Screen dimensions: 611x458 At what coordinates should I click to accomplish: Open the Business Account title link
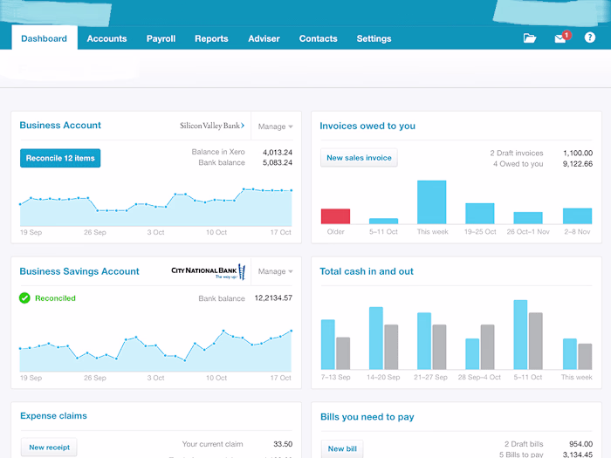60,125
